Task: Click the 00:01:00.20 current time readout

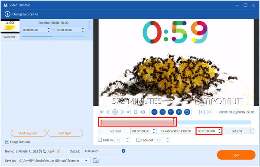Action: (227, 112)
